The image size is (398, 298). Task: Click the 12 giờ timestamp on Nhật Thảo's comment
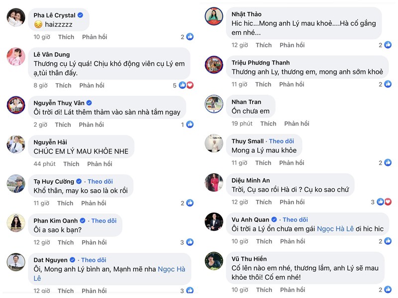(239, 45)
